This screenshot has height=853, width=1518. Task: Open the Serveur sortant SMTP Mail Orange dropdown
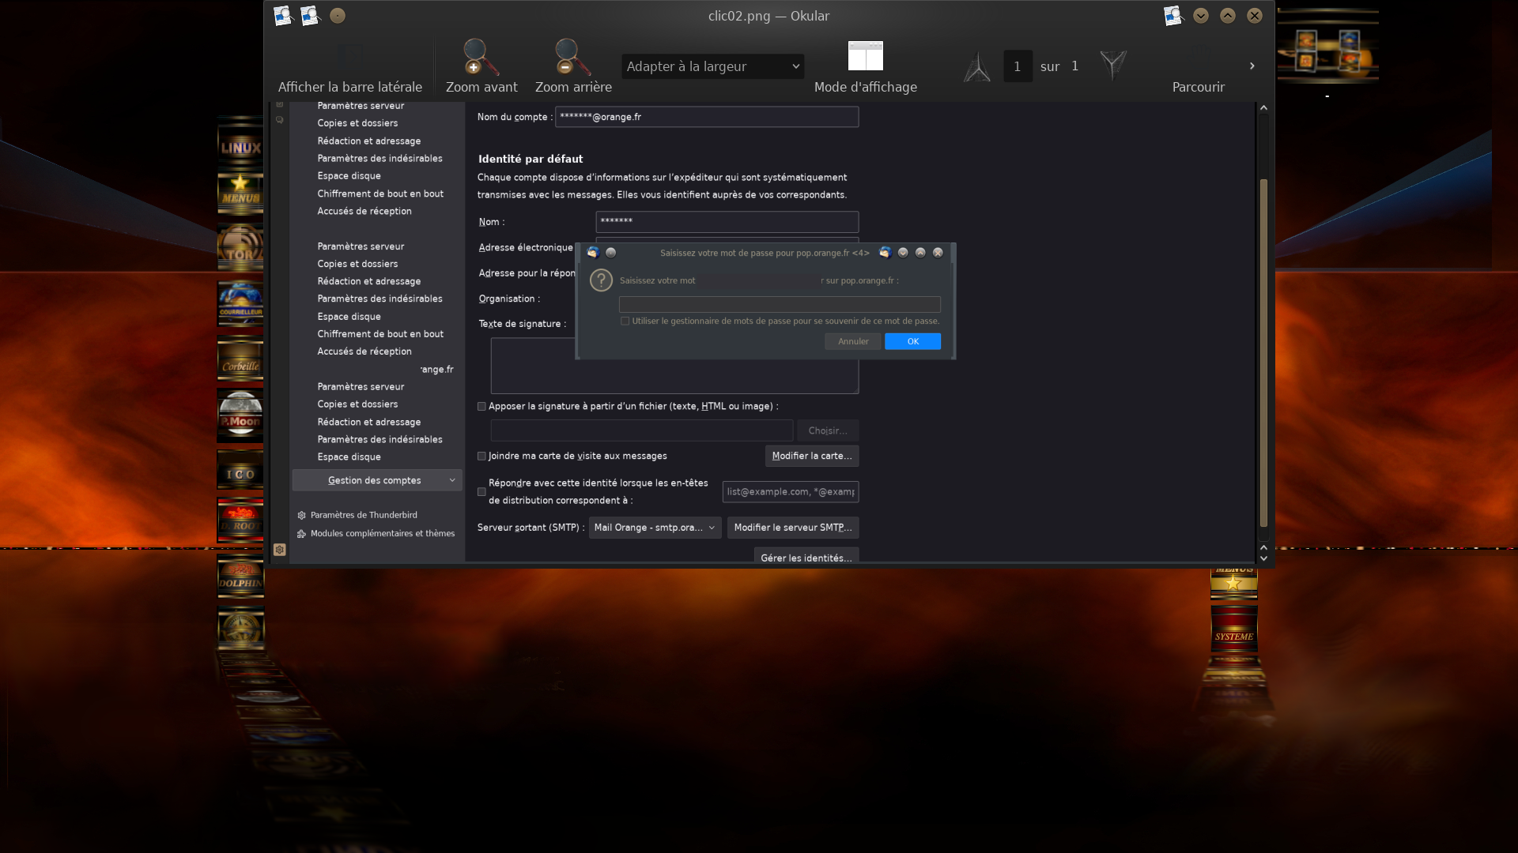point(655,528)
